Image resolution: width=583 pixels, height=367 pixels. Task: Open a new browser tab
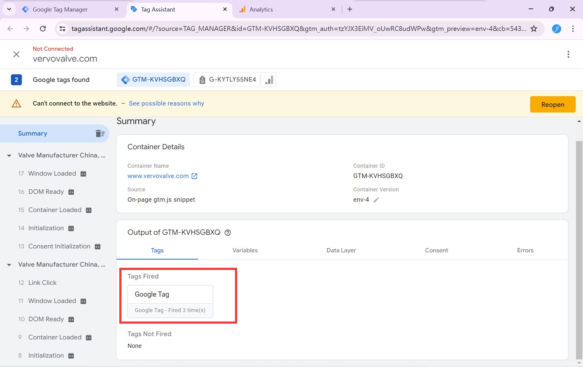click(x=350, y=9)
